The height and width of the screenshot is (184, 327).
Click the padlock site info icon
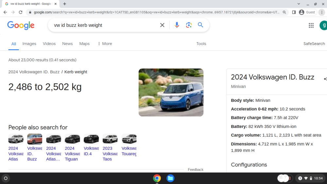pyautogui.click(x=30, y=12)
